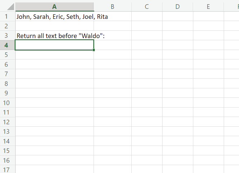Click the fill handle of cell A4
Viewport: 239px width, 173px height.
pos(94,50)
